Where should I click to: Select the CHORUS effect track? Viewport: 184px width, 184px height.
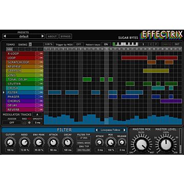[x=20, y=101]
